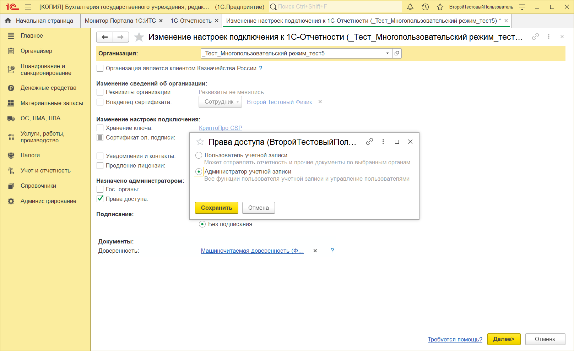Click the organization name field
Viewport: 574px width, 351px height.
pos(292,53)
